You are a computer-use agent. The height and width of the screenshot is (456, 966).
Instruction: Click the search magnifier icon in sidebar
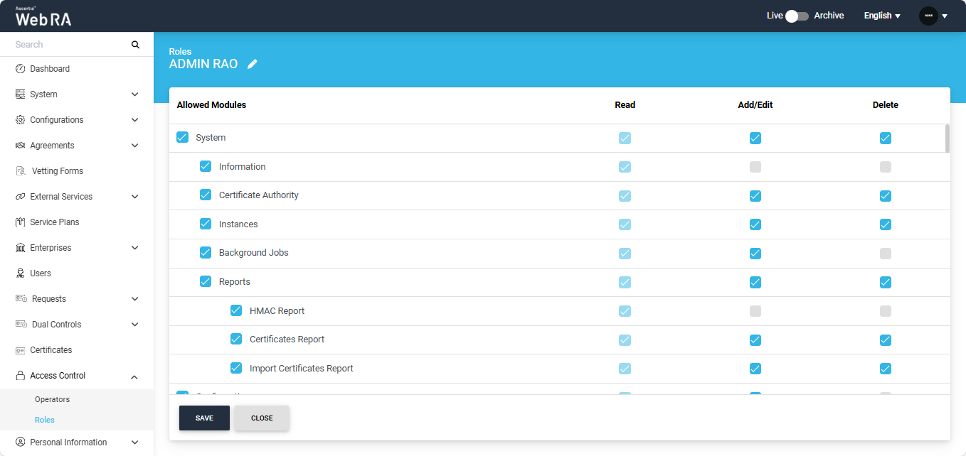135,45
